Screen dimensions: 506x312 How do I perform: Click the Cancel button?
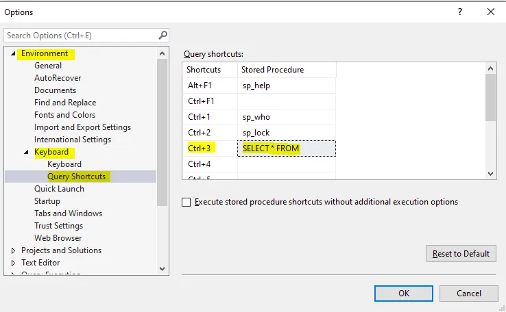[x=468, y=294]
